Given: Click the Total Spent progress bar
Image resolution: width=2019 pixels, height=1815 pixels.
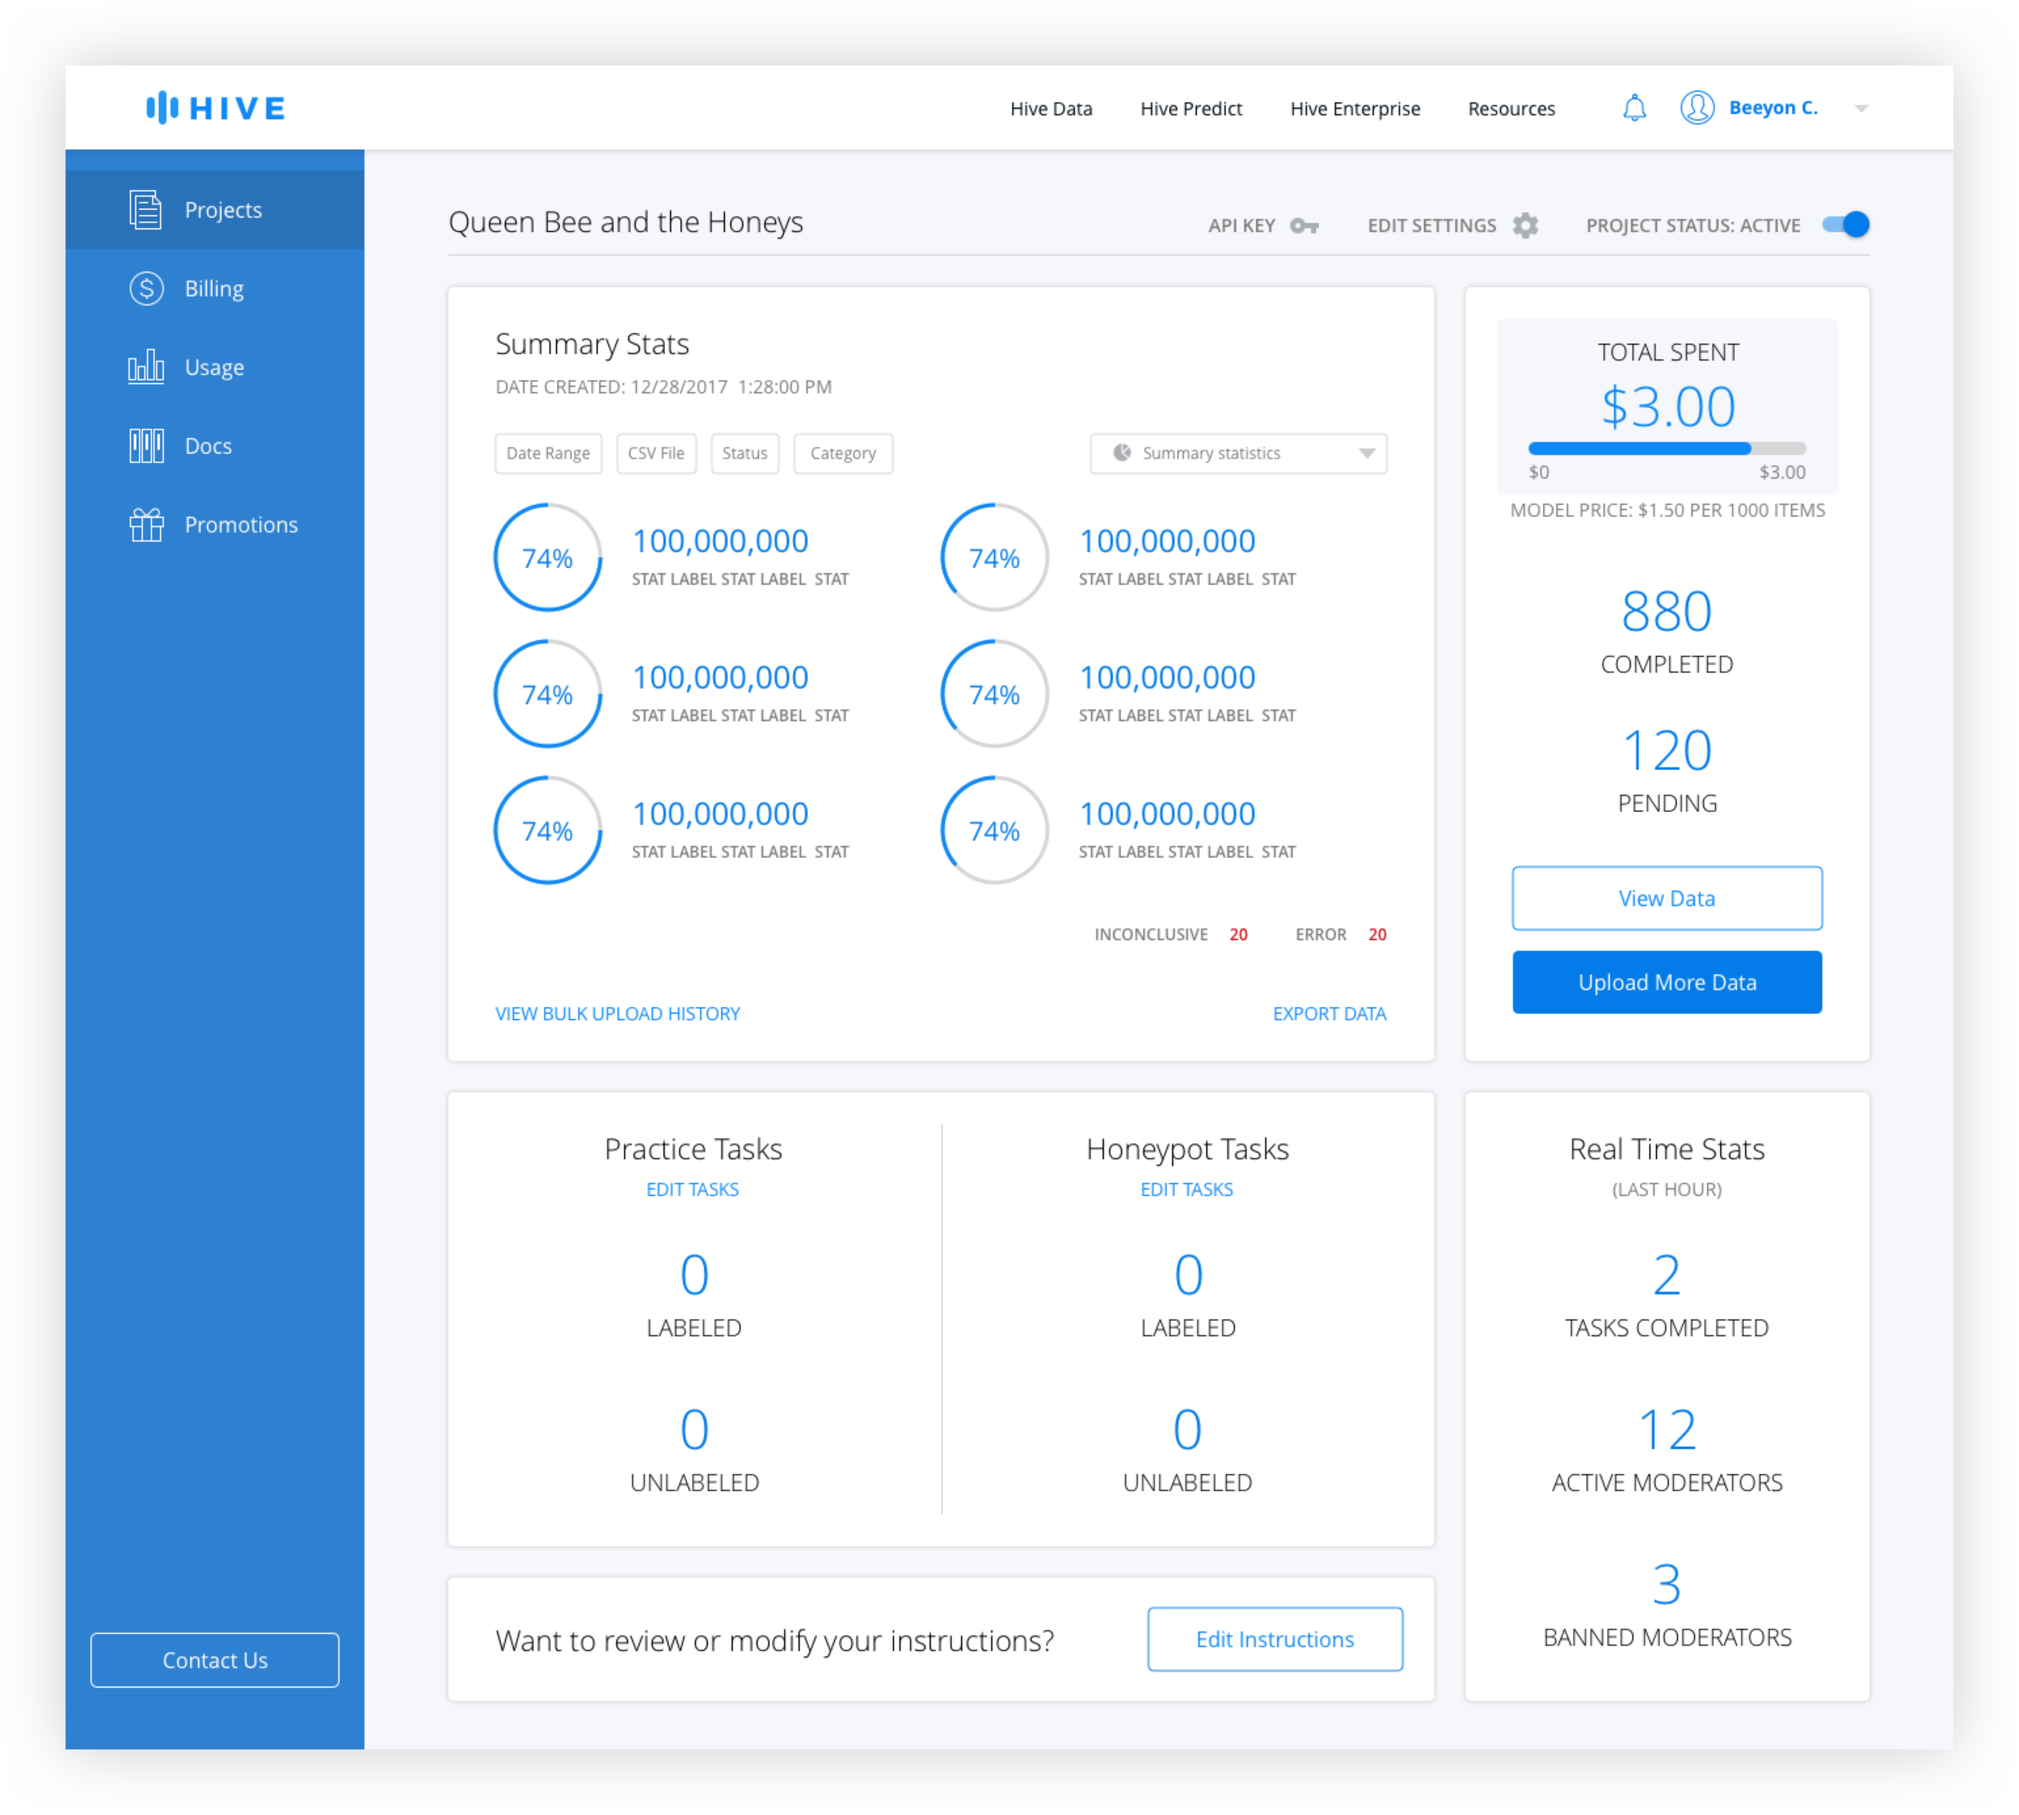Looking at the screenshot, I should tap(1667, 449).
